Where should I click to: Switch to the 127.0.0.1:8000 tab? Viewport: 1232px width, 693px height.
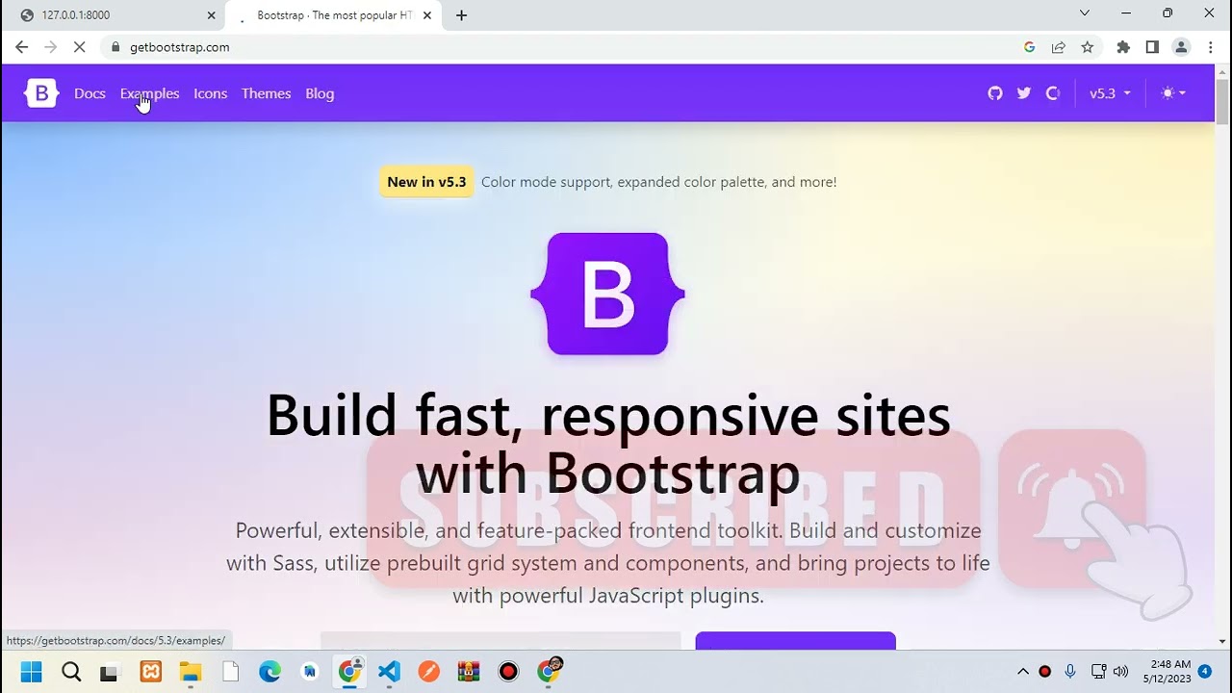pyautogui.click(x=114, y=15)
